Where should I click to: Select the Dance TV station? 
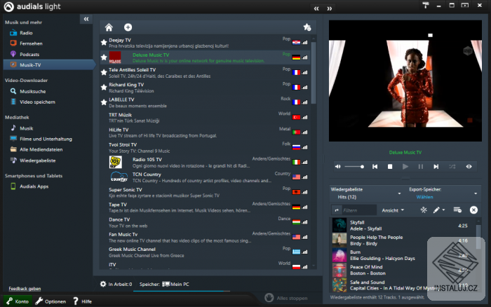pos(205,222)
